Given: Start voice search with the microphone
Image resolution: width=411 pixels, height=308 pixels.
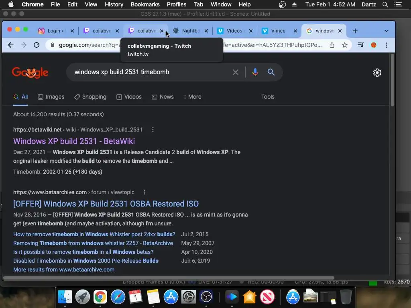Looking at the screenshot, I should (255, 72).
